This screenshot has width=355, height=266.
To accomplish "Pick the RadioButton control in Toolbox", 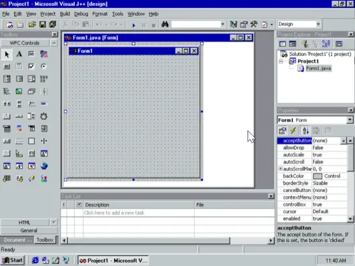I will [43, 66].
